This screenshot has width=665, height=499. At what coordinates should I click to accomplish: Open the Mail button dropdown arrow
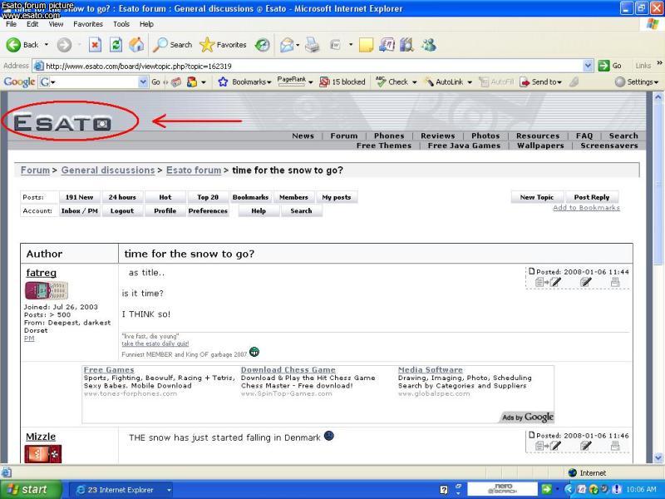(298, 45)
